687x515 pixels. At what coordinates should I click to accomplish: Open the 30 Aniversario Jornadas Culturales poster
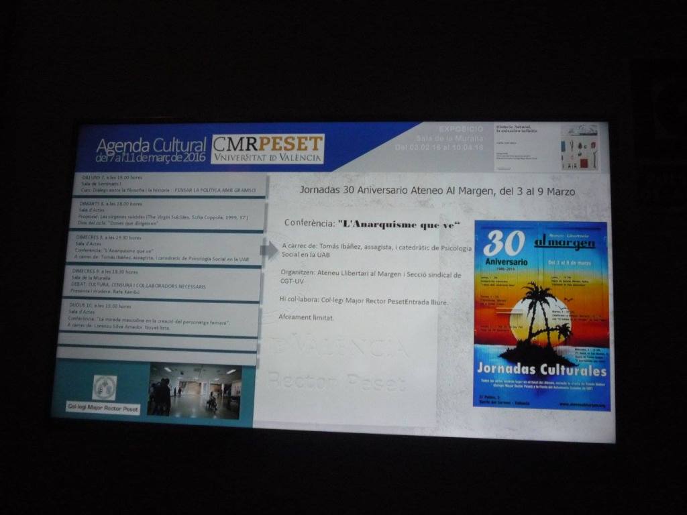[x=541, y=315]
